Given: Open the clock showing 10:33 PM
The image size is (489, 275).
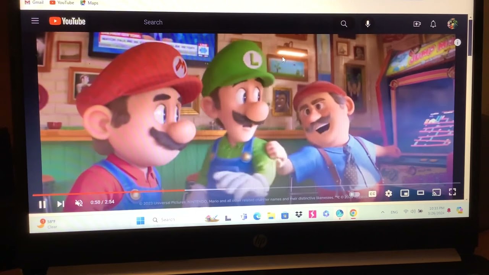Looking at the screenshot, I should click(x=437, y=210).
